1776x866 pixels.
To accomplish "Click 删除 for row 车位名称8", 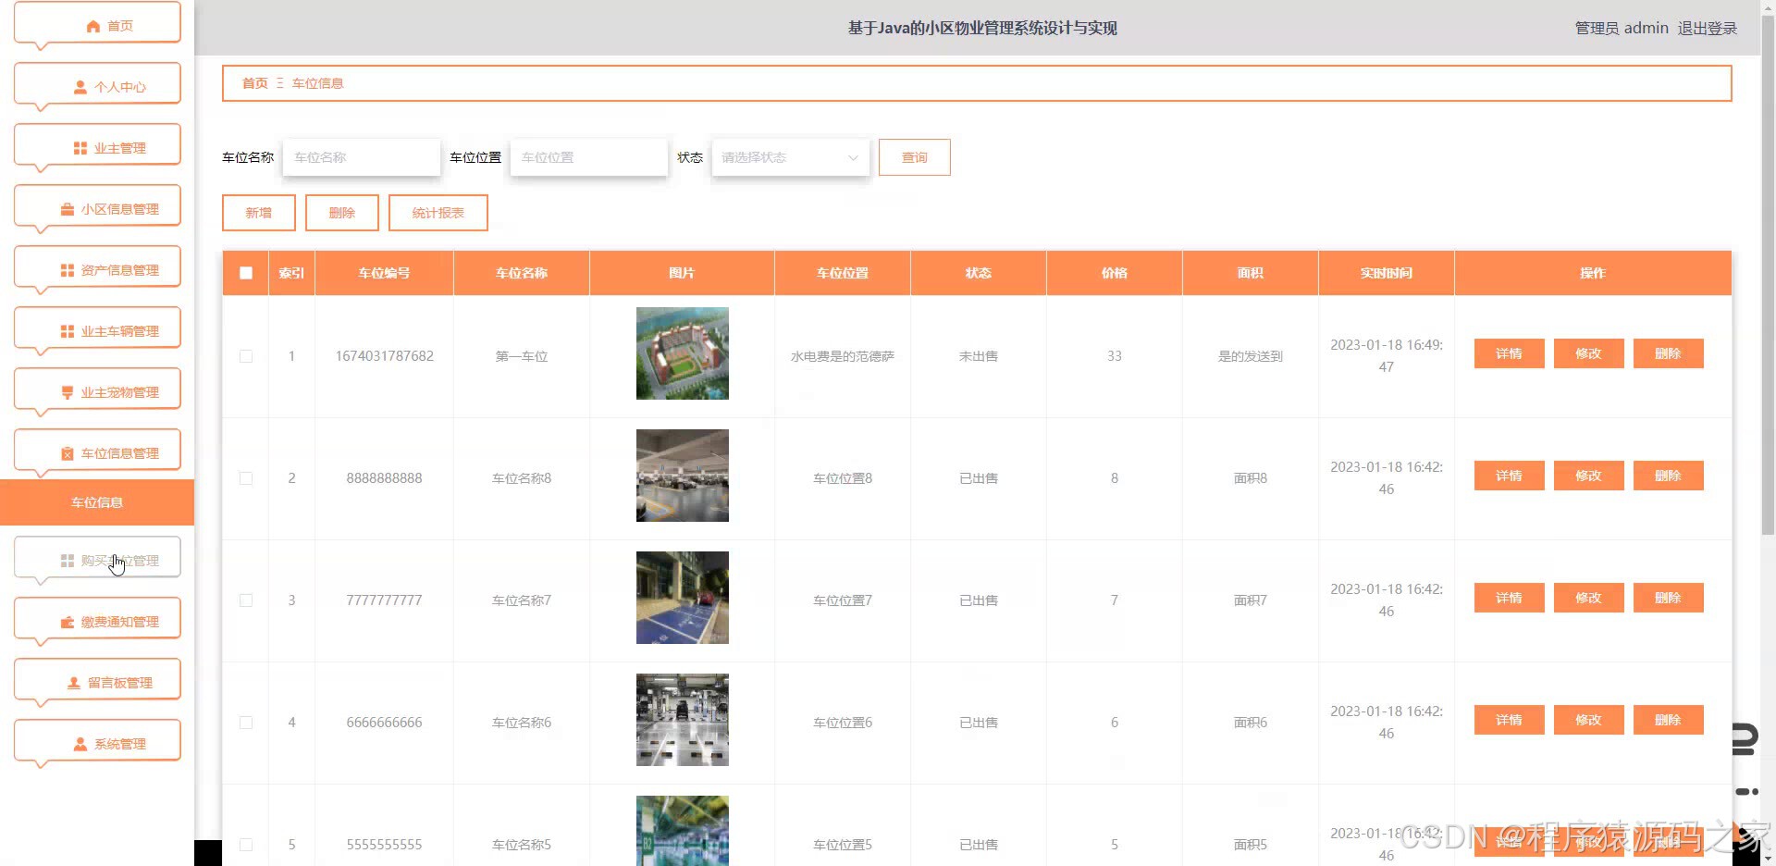I will 1668,476.
